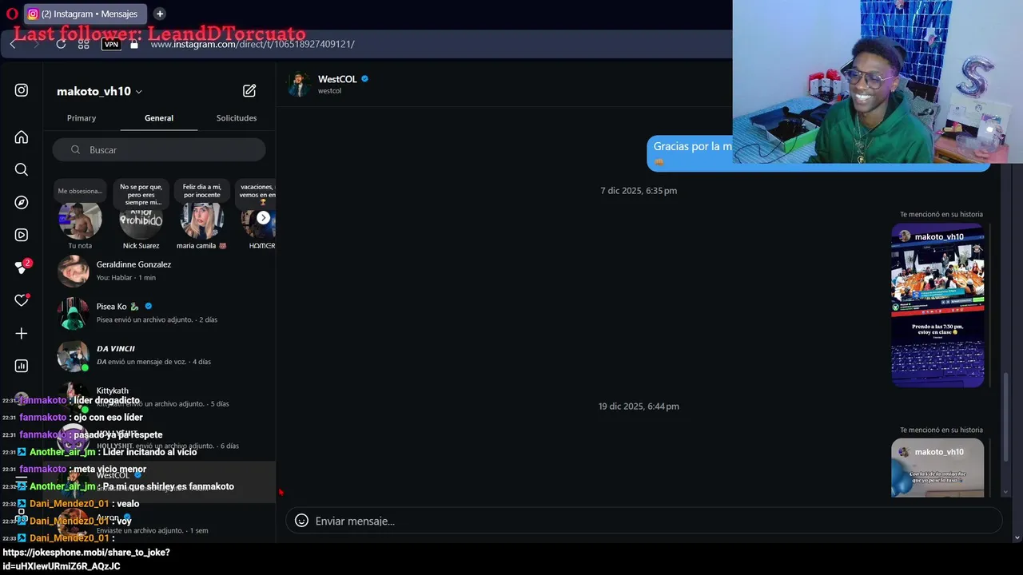Open Messages icon with 2 badge
The image size is (1023, 575).
point(22,267)
